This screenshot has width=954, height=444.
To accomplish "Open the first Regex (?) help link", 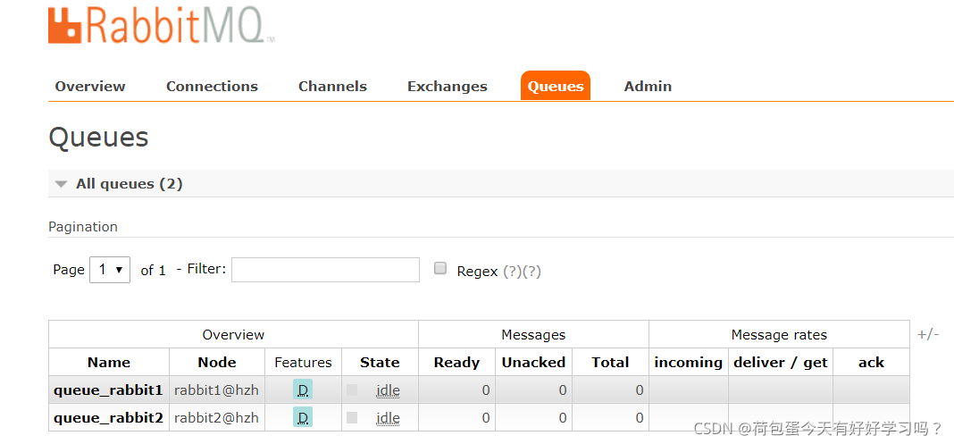I will (x=512, y=272).
